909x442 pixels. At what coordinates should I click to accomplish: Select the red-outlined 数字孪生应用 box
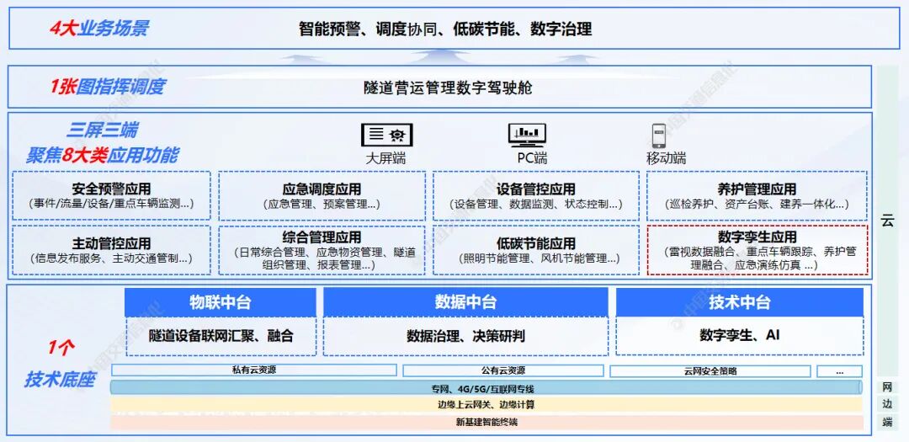757,250
